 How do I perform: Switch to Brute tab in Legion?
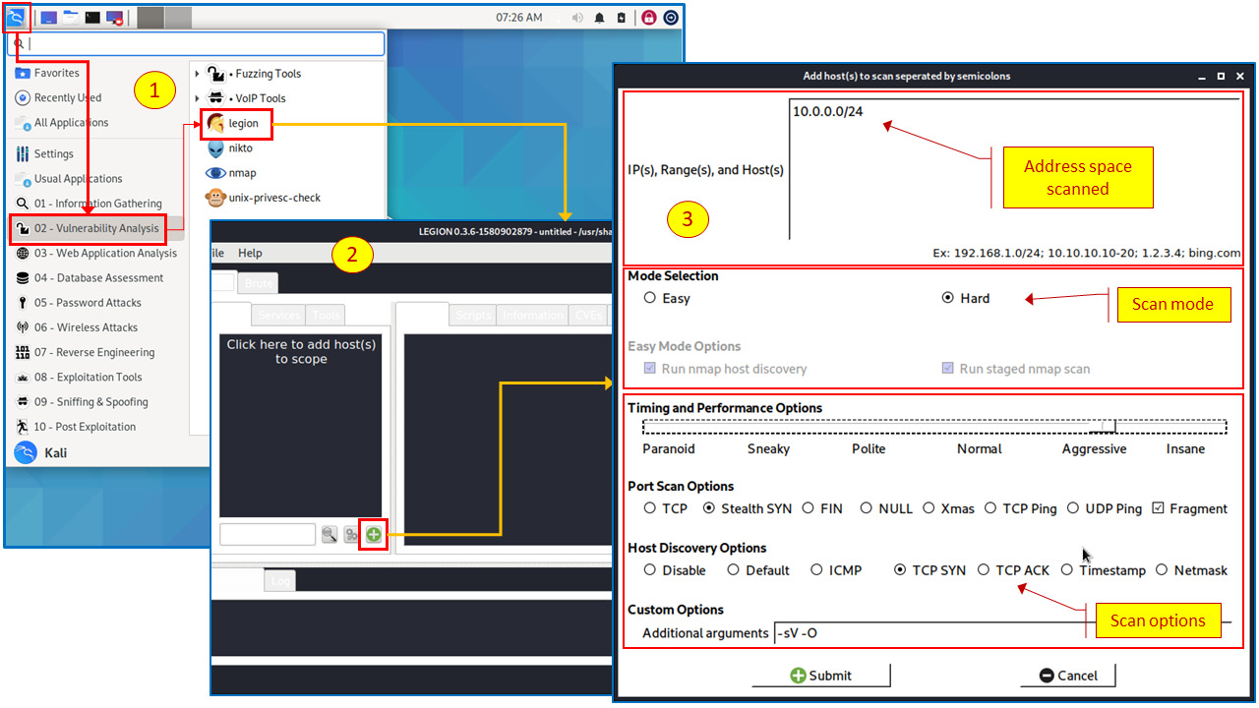(257, 283)
